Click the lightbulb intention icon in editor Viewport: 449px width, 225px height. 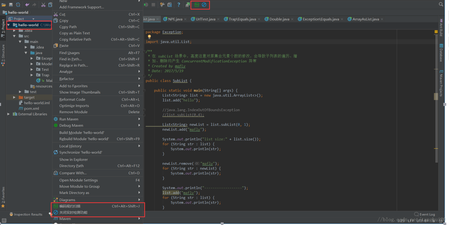tap(149, 37)
